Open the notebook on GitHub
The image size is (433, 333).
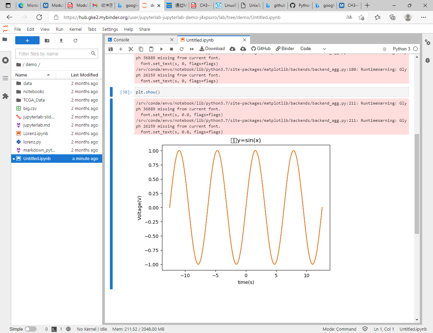[x=261, y=49]
